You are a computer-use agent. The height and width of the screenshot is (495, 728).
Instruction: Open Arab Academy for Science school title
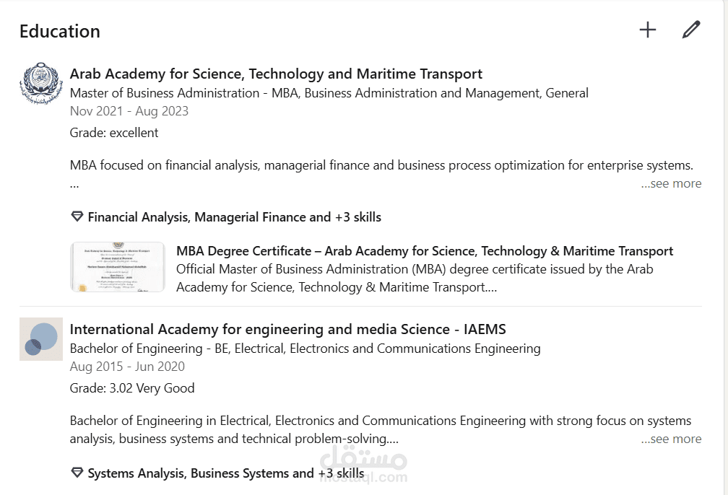coord(276,74)
